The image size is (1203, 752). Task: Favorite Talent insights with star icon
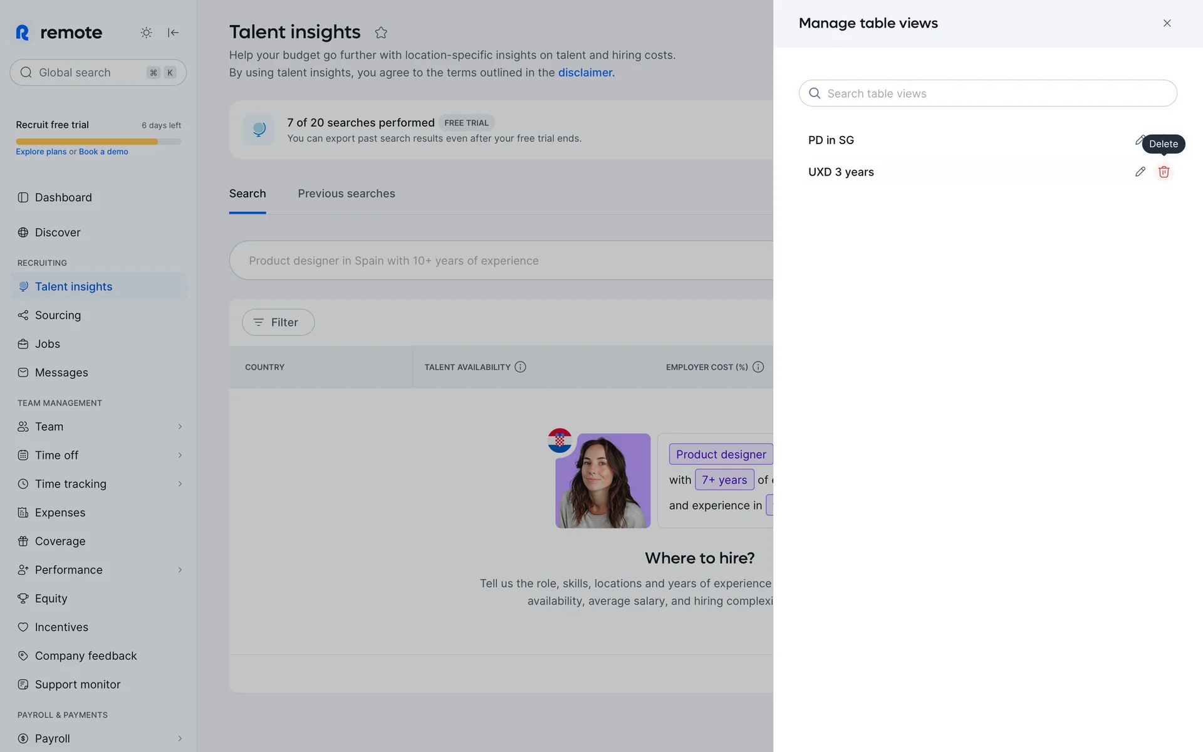381,33
